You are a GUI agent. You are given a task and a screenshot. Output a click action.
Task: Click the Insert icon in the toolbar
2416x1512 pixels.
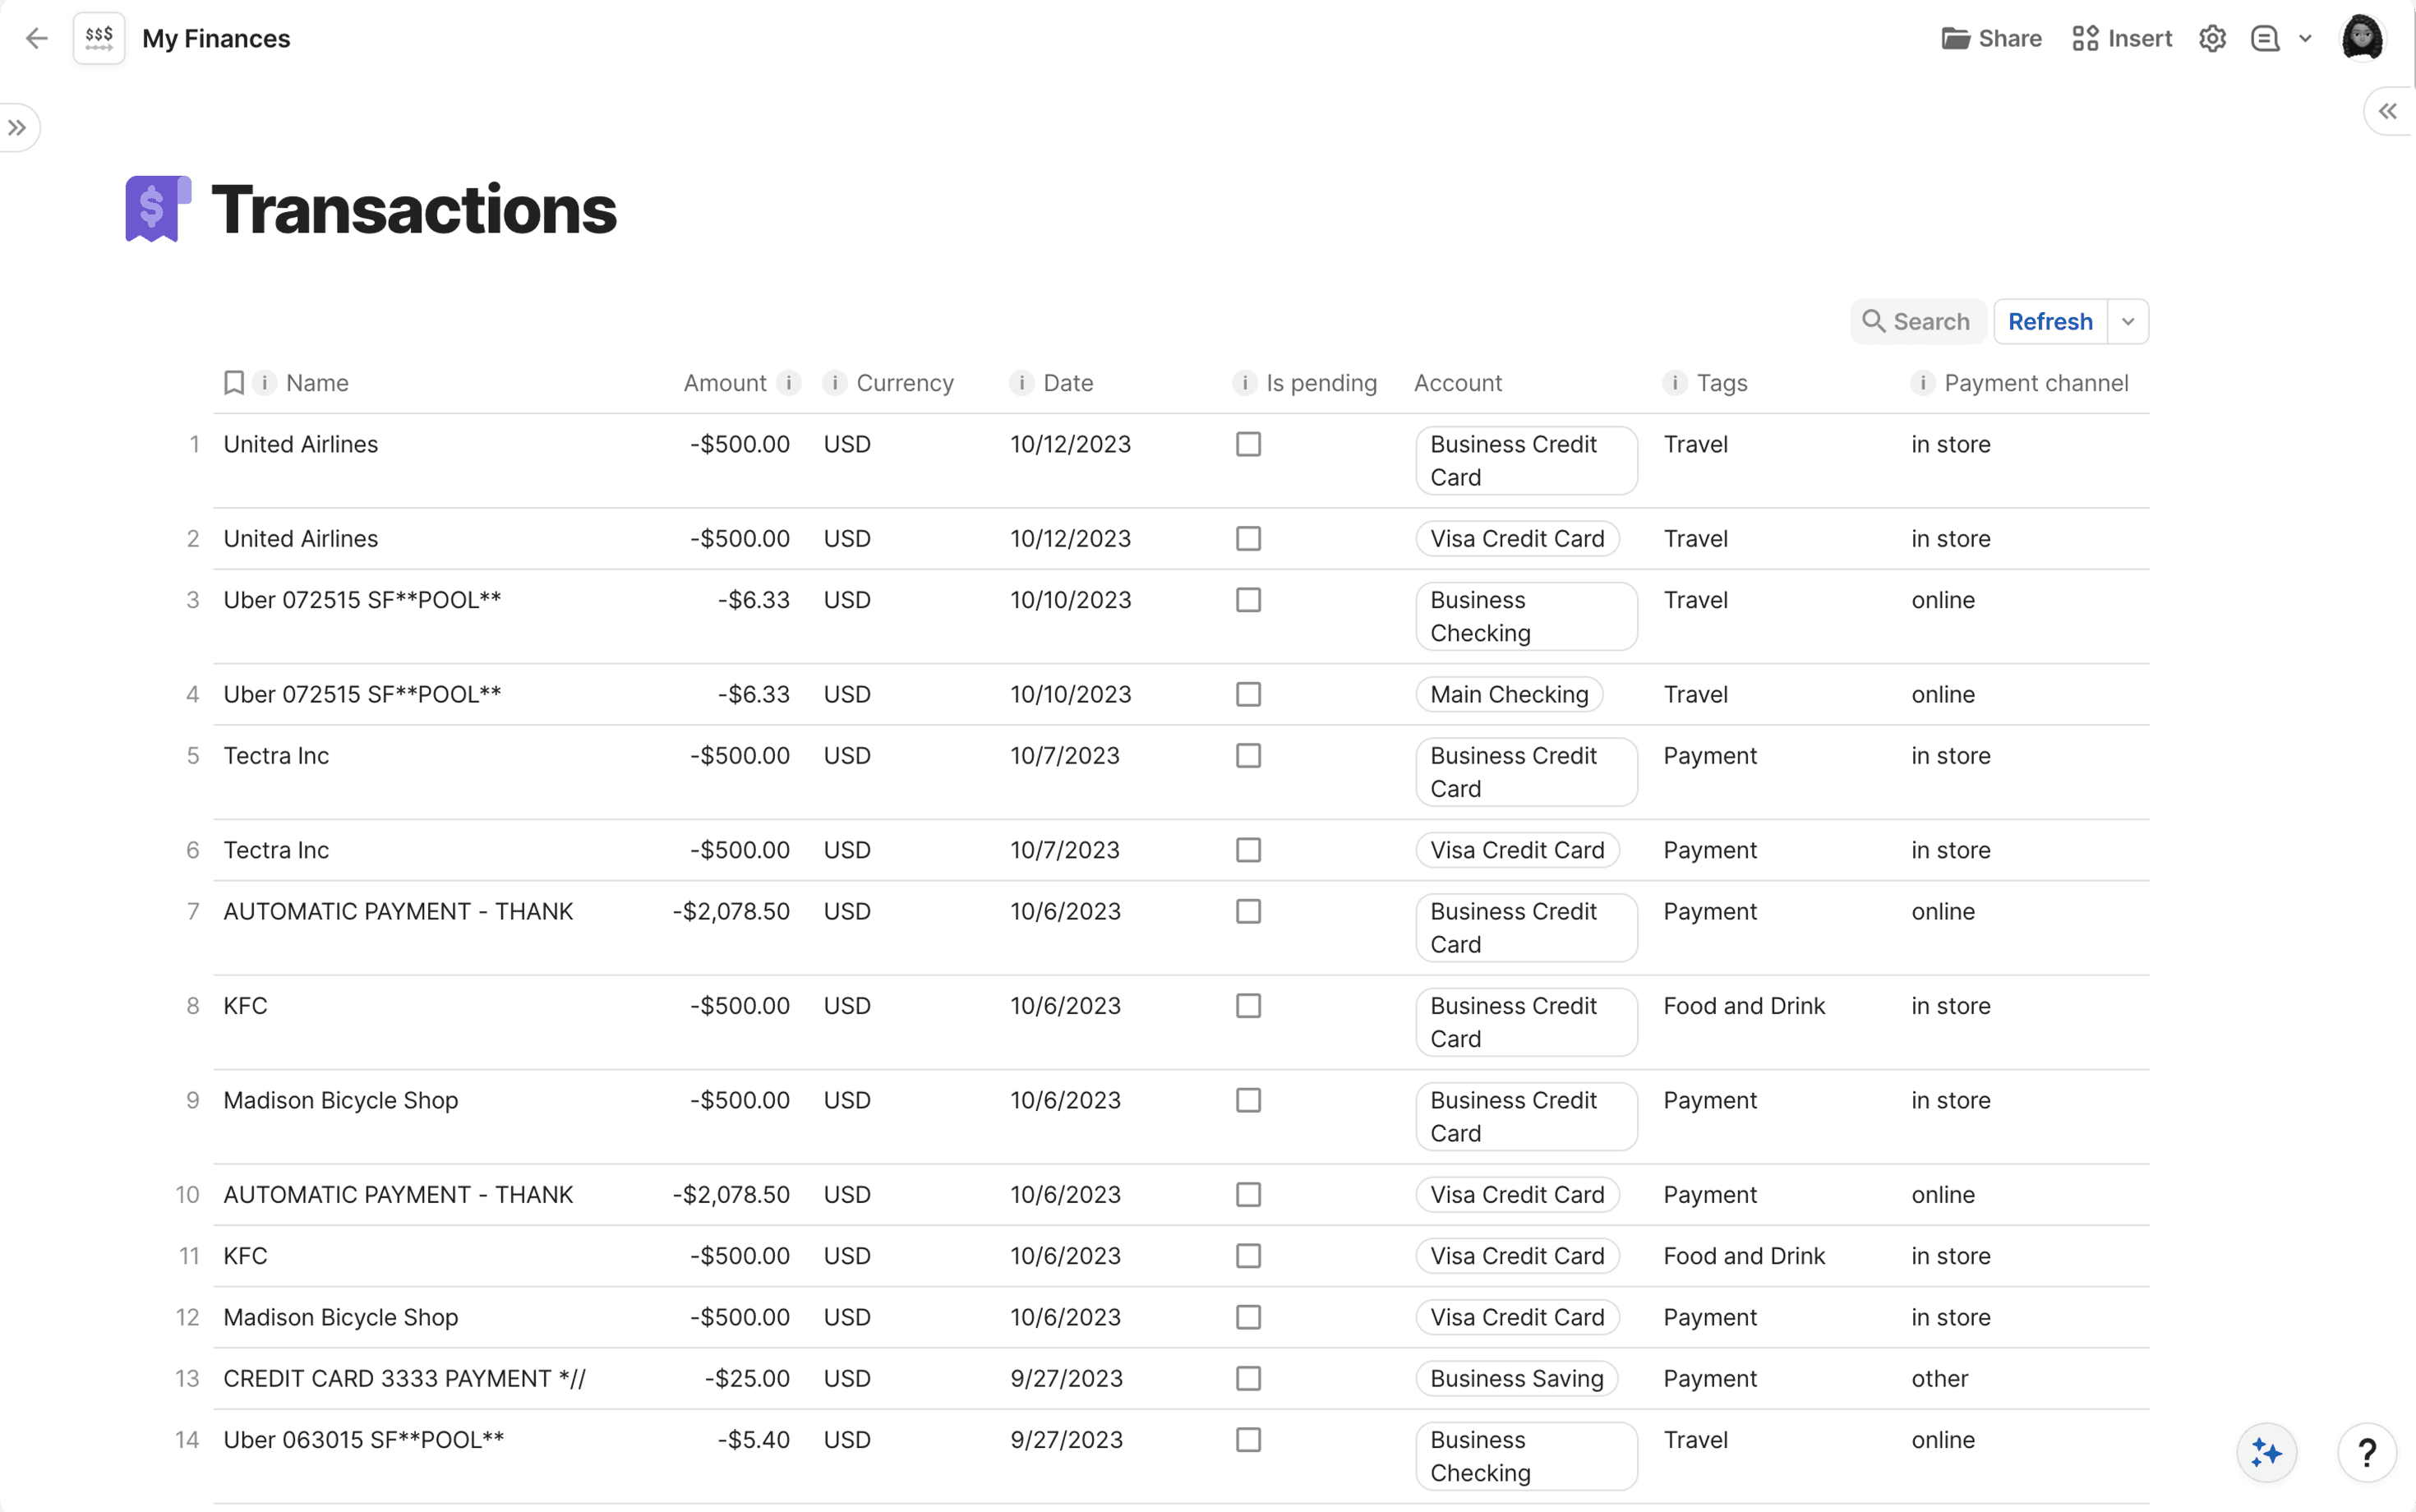pyautogui.click(x=2085, y=38)
